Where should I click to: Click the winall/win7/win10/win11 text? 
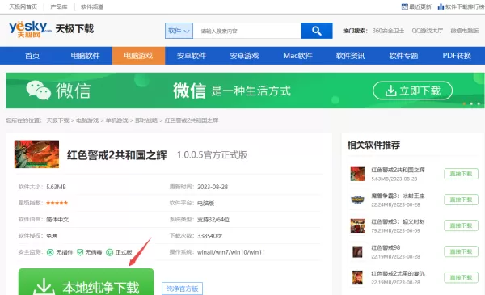point(231,252)
